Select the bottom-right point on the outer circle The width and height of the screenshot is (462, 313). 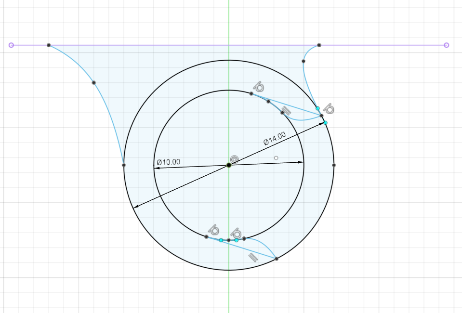277,259
